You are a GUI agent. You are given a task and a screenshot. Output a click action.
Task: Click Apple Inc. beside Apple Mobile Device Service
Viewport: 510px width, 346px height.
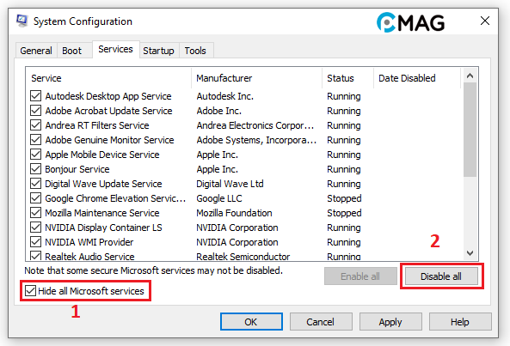(x=218, y=155)
